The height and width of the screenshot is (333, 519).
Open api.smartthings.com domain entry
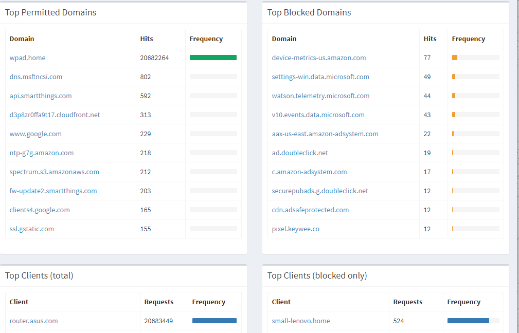tap(41, 96)
